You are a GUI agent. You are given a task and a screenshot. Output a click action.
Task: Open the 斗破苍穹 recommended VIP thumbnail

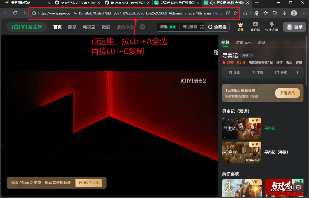(242, 188)
